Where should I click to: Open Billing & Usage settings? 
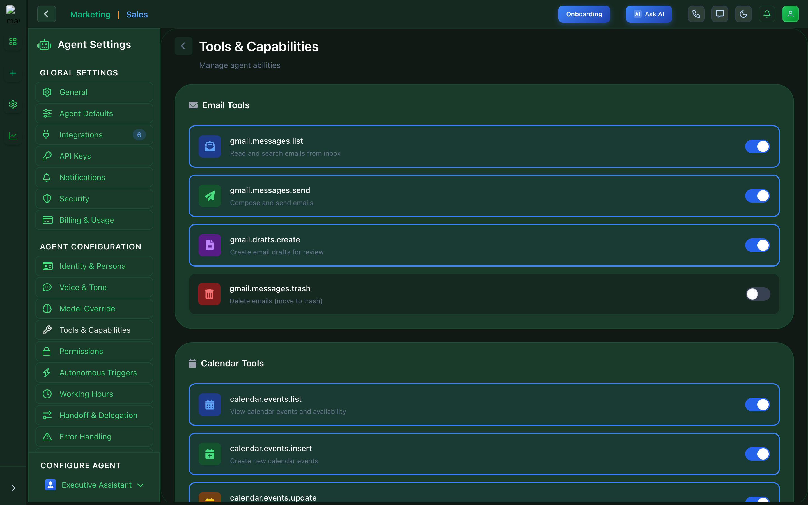click(x=94, y=220)
